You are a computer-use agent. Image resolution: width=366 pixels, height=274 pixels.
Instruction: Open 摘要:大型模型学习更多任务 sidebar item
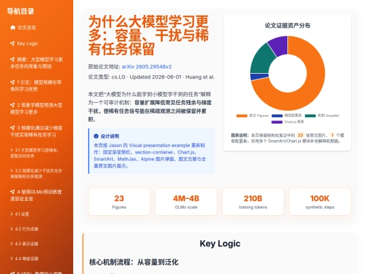point(37,63)
